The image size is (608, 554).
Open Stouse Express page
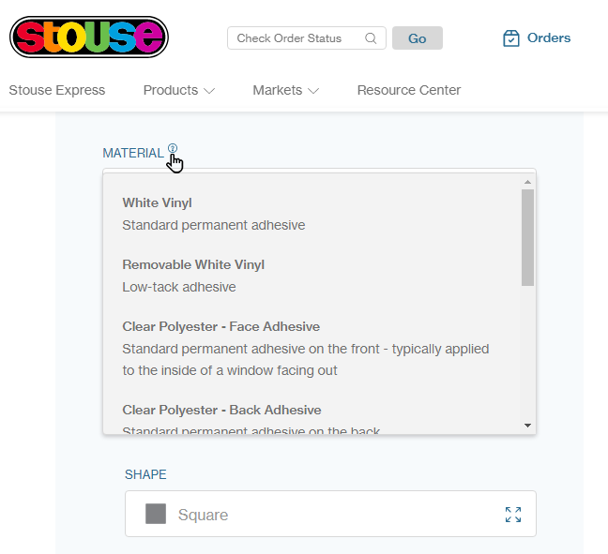57,91
